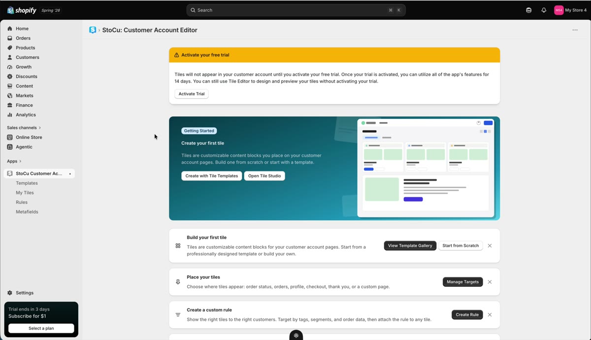Click the Content icon
The height and width of the screenshot is (340, 591).
point(10,86)
